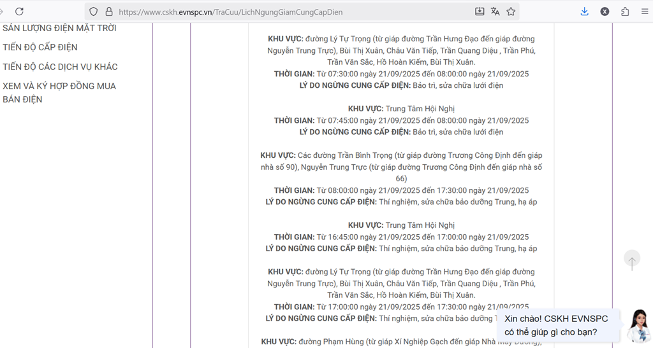The width and height of the screenshot is (653, 348).
Task: Reload the page with the refresh icon
Action: [19, 11]
